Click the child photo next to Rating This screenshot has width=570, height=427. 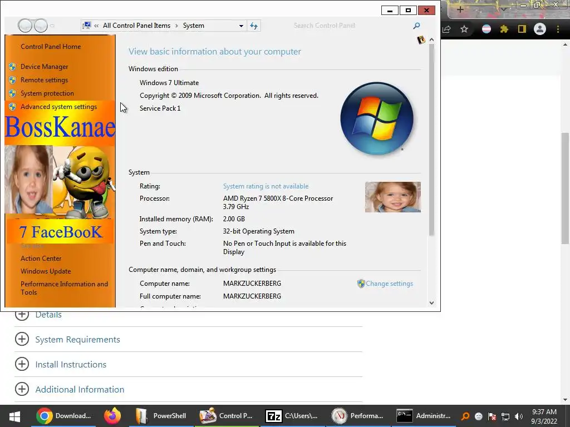392,197
